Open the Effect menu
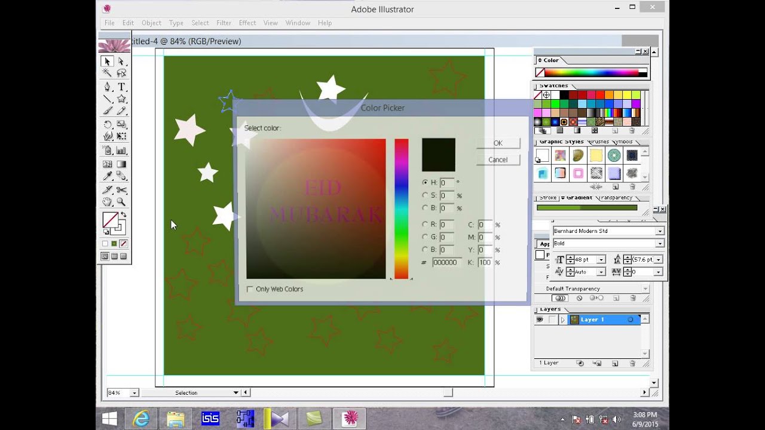Image resolution: width=765 pixels, height=430 pixels. point(247,23)
